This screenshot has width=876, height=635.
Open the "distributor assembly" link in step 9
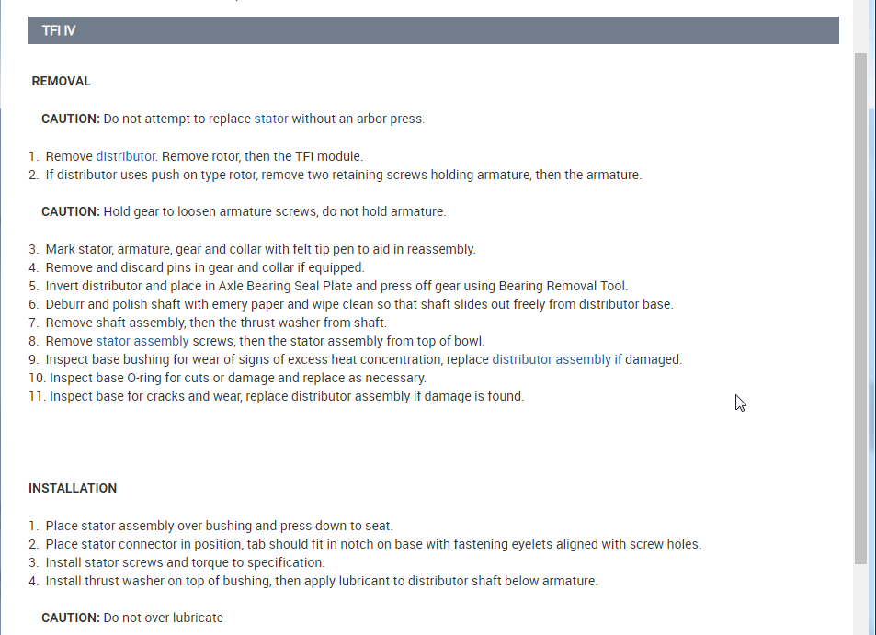(552, 359)
